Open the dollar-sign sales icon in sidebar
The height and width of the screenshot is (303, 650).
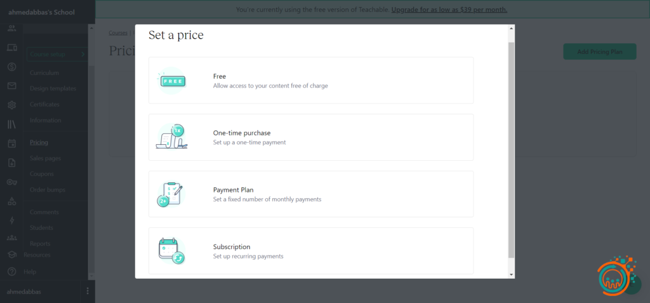click(x=11, y=67)
